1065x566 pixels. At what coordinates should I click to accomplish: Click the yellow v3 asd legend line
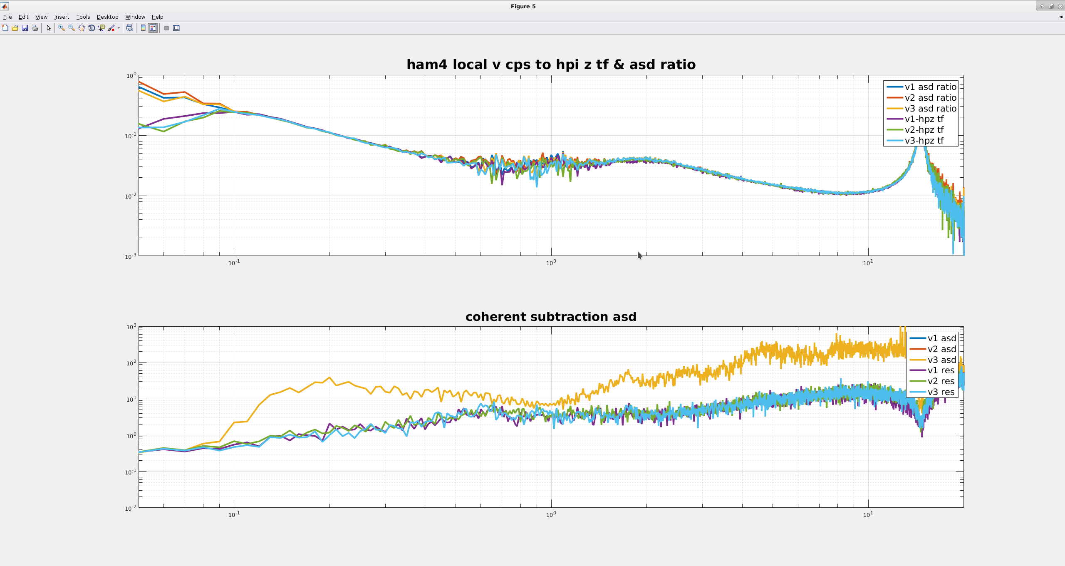coord(917,360)
